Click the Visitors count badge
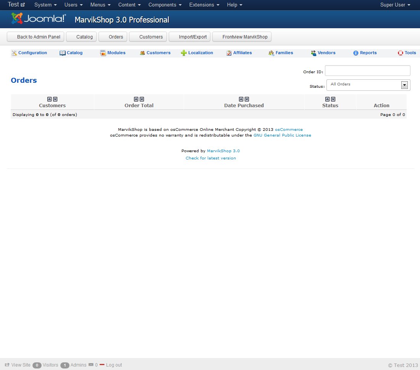This screenshot has width=420, height=370. (x=37, y=365)
